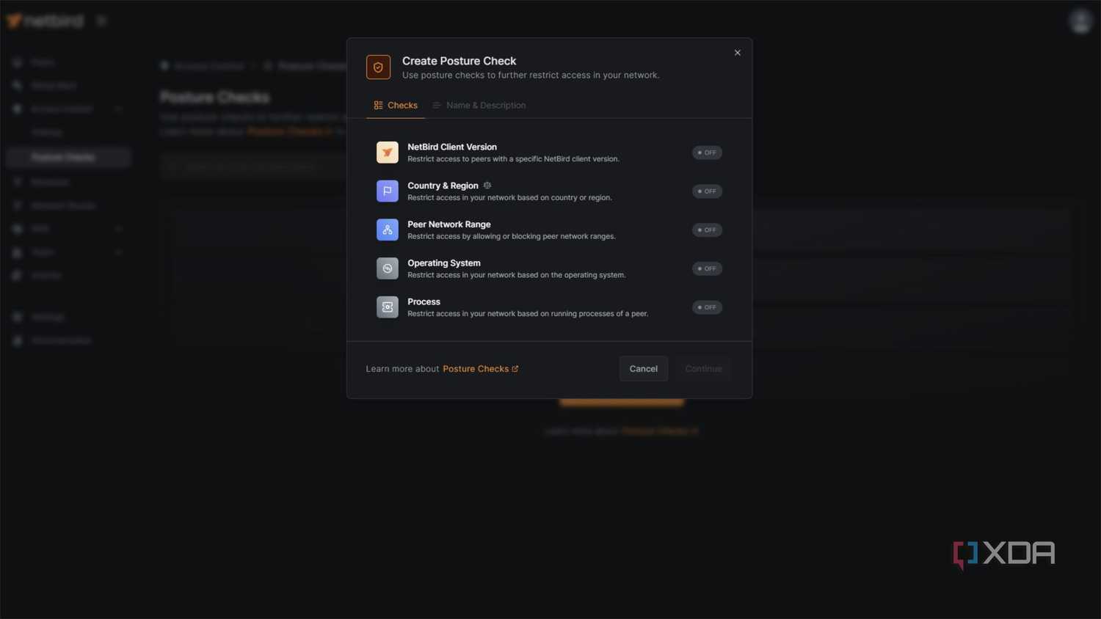This screenshot has width=1101, height=619.
Task: Enable the NetBird Client Version check
Action: pyautogui.click(x=707, y=153)
